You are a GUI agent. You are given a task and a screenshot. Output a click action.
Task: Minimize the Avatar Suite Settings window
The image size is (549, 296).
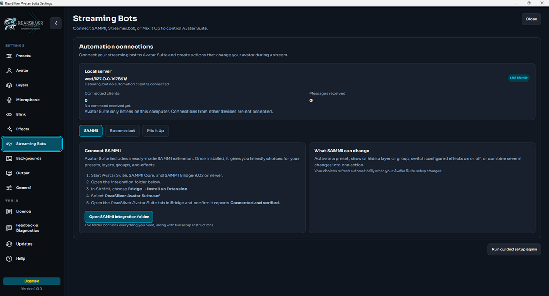click(516, 3)
